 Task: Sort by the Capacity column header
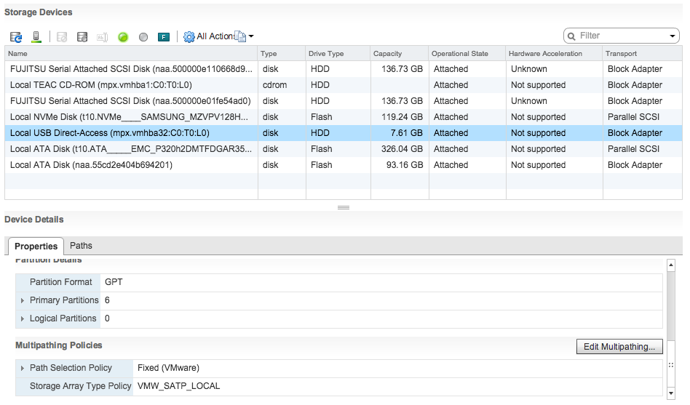pyautogui.click(x=397, y=53)
